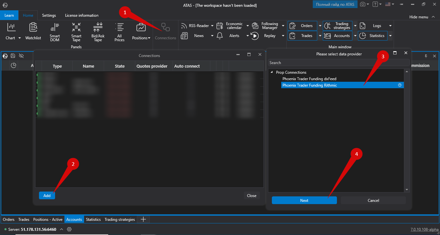
Task: Click Close in Connections window
Action: coord(252,195)
